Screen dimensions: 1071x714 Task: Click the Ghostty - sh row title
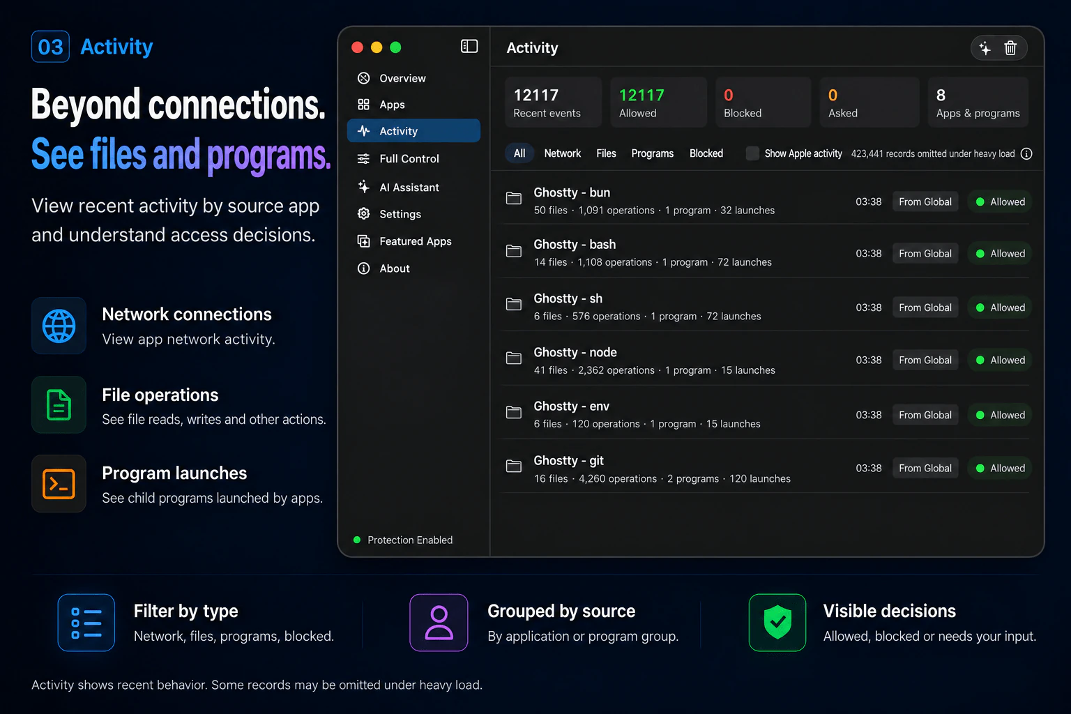(x=568, y=298)
